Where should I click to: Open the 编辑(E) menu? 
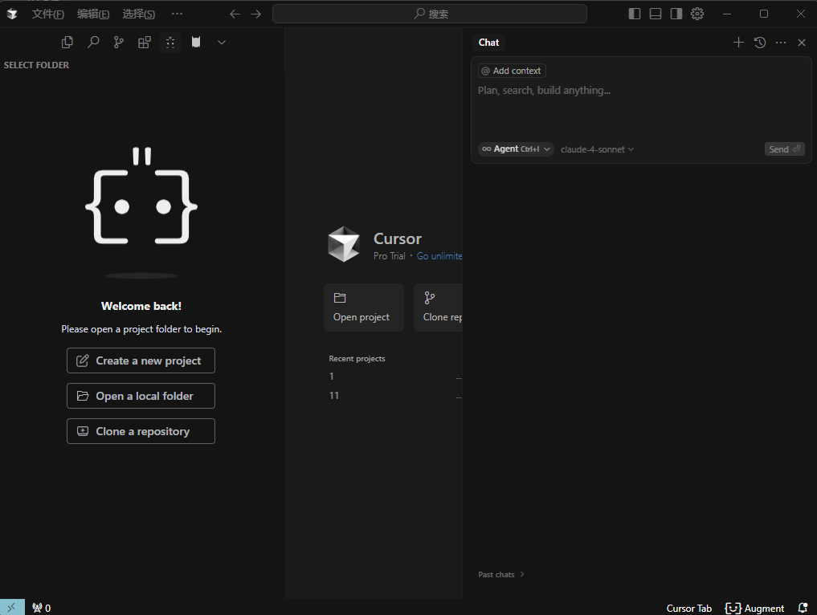[x=93, y=14]
